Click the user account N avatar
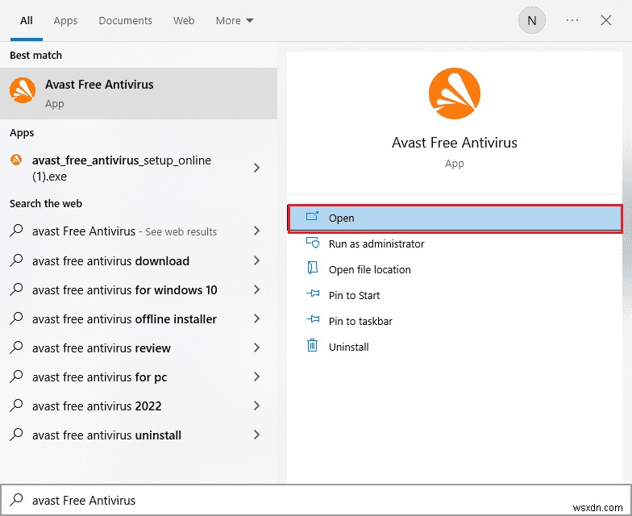 531,21
